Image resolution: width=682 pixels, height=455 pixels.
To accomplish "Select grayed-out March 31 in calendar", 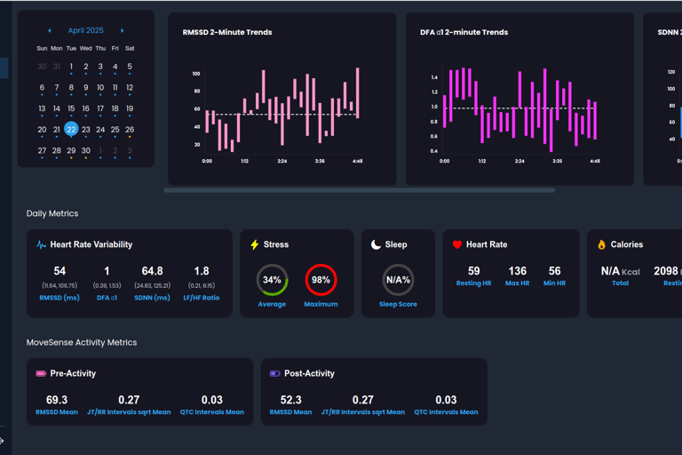I will pos(57,67).
